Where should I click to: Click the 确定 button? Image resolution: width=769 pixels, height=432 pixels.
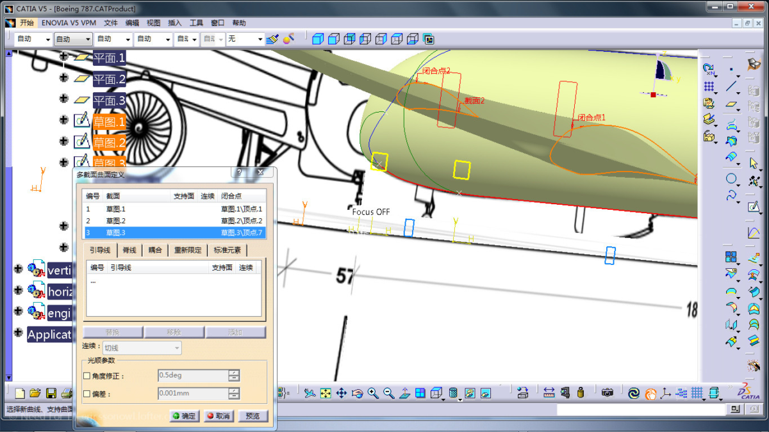point(185,416)
